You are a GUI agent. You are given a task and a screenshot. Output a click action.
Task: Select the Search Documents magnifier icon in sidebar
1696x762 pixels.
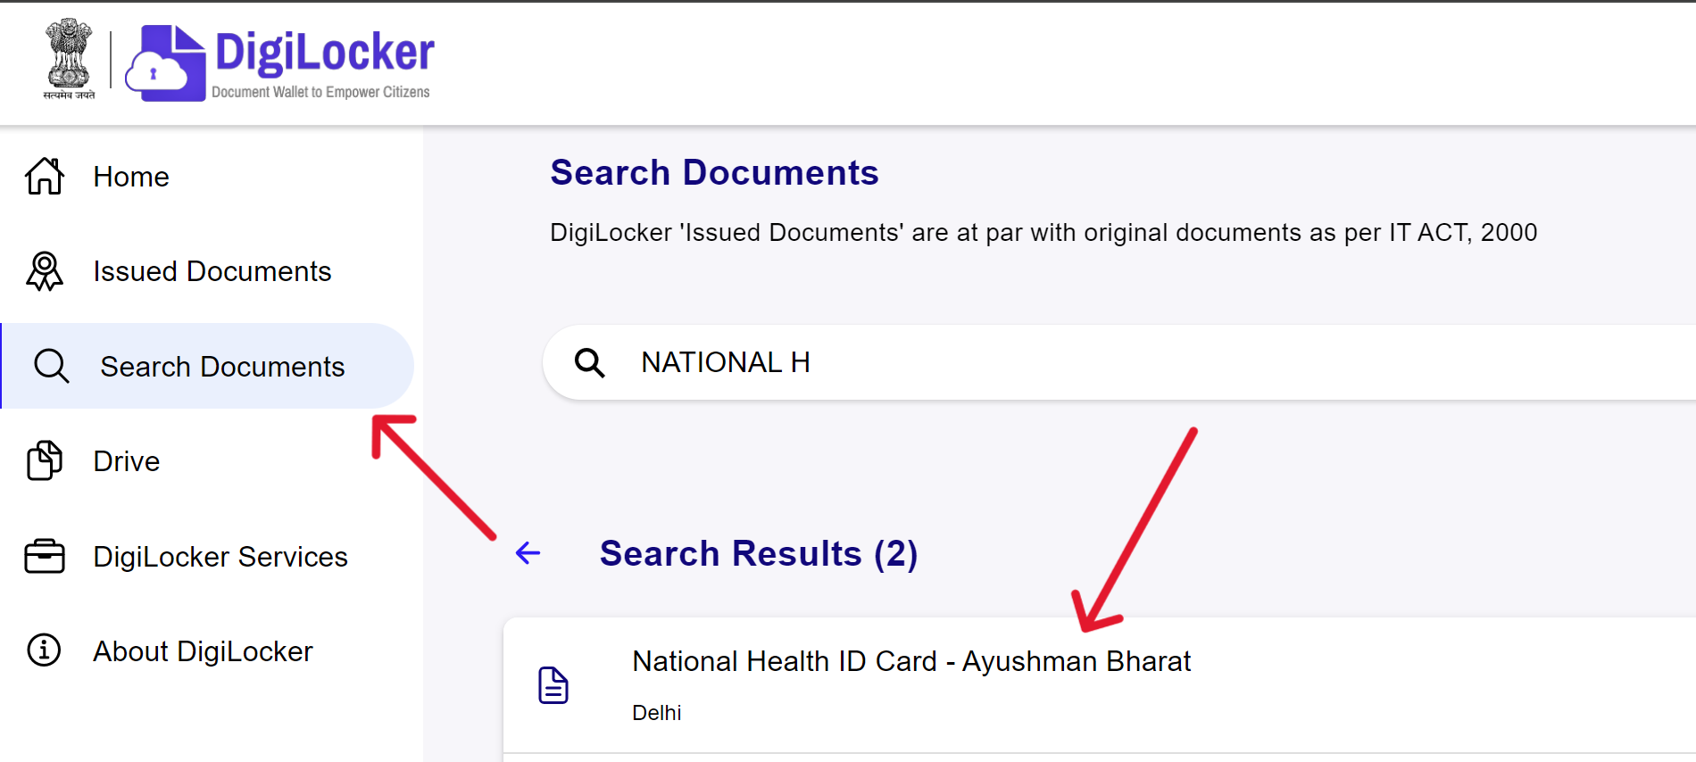[x=50, y=366]
